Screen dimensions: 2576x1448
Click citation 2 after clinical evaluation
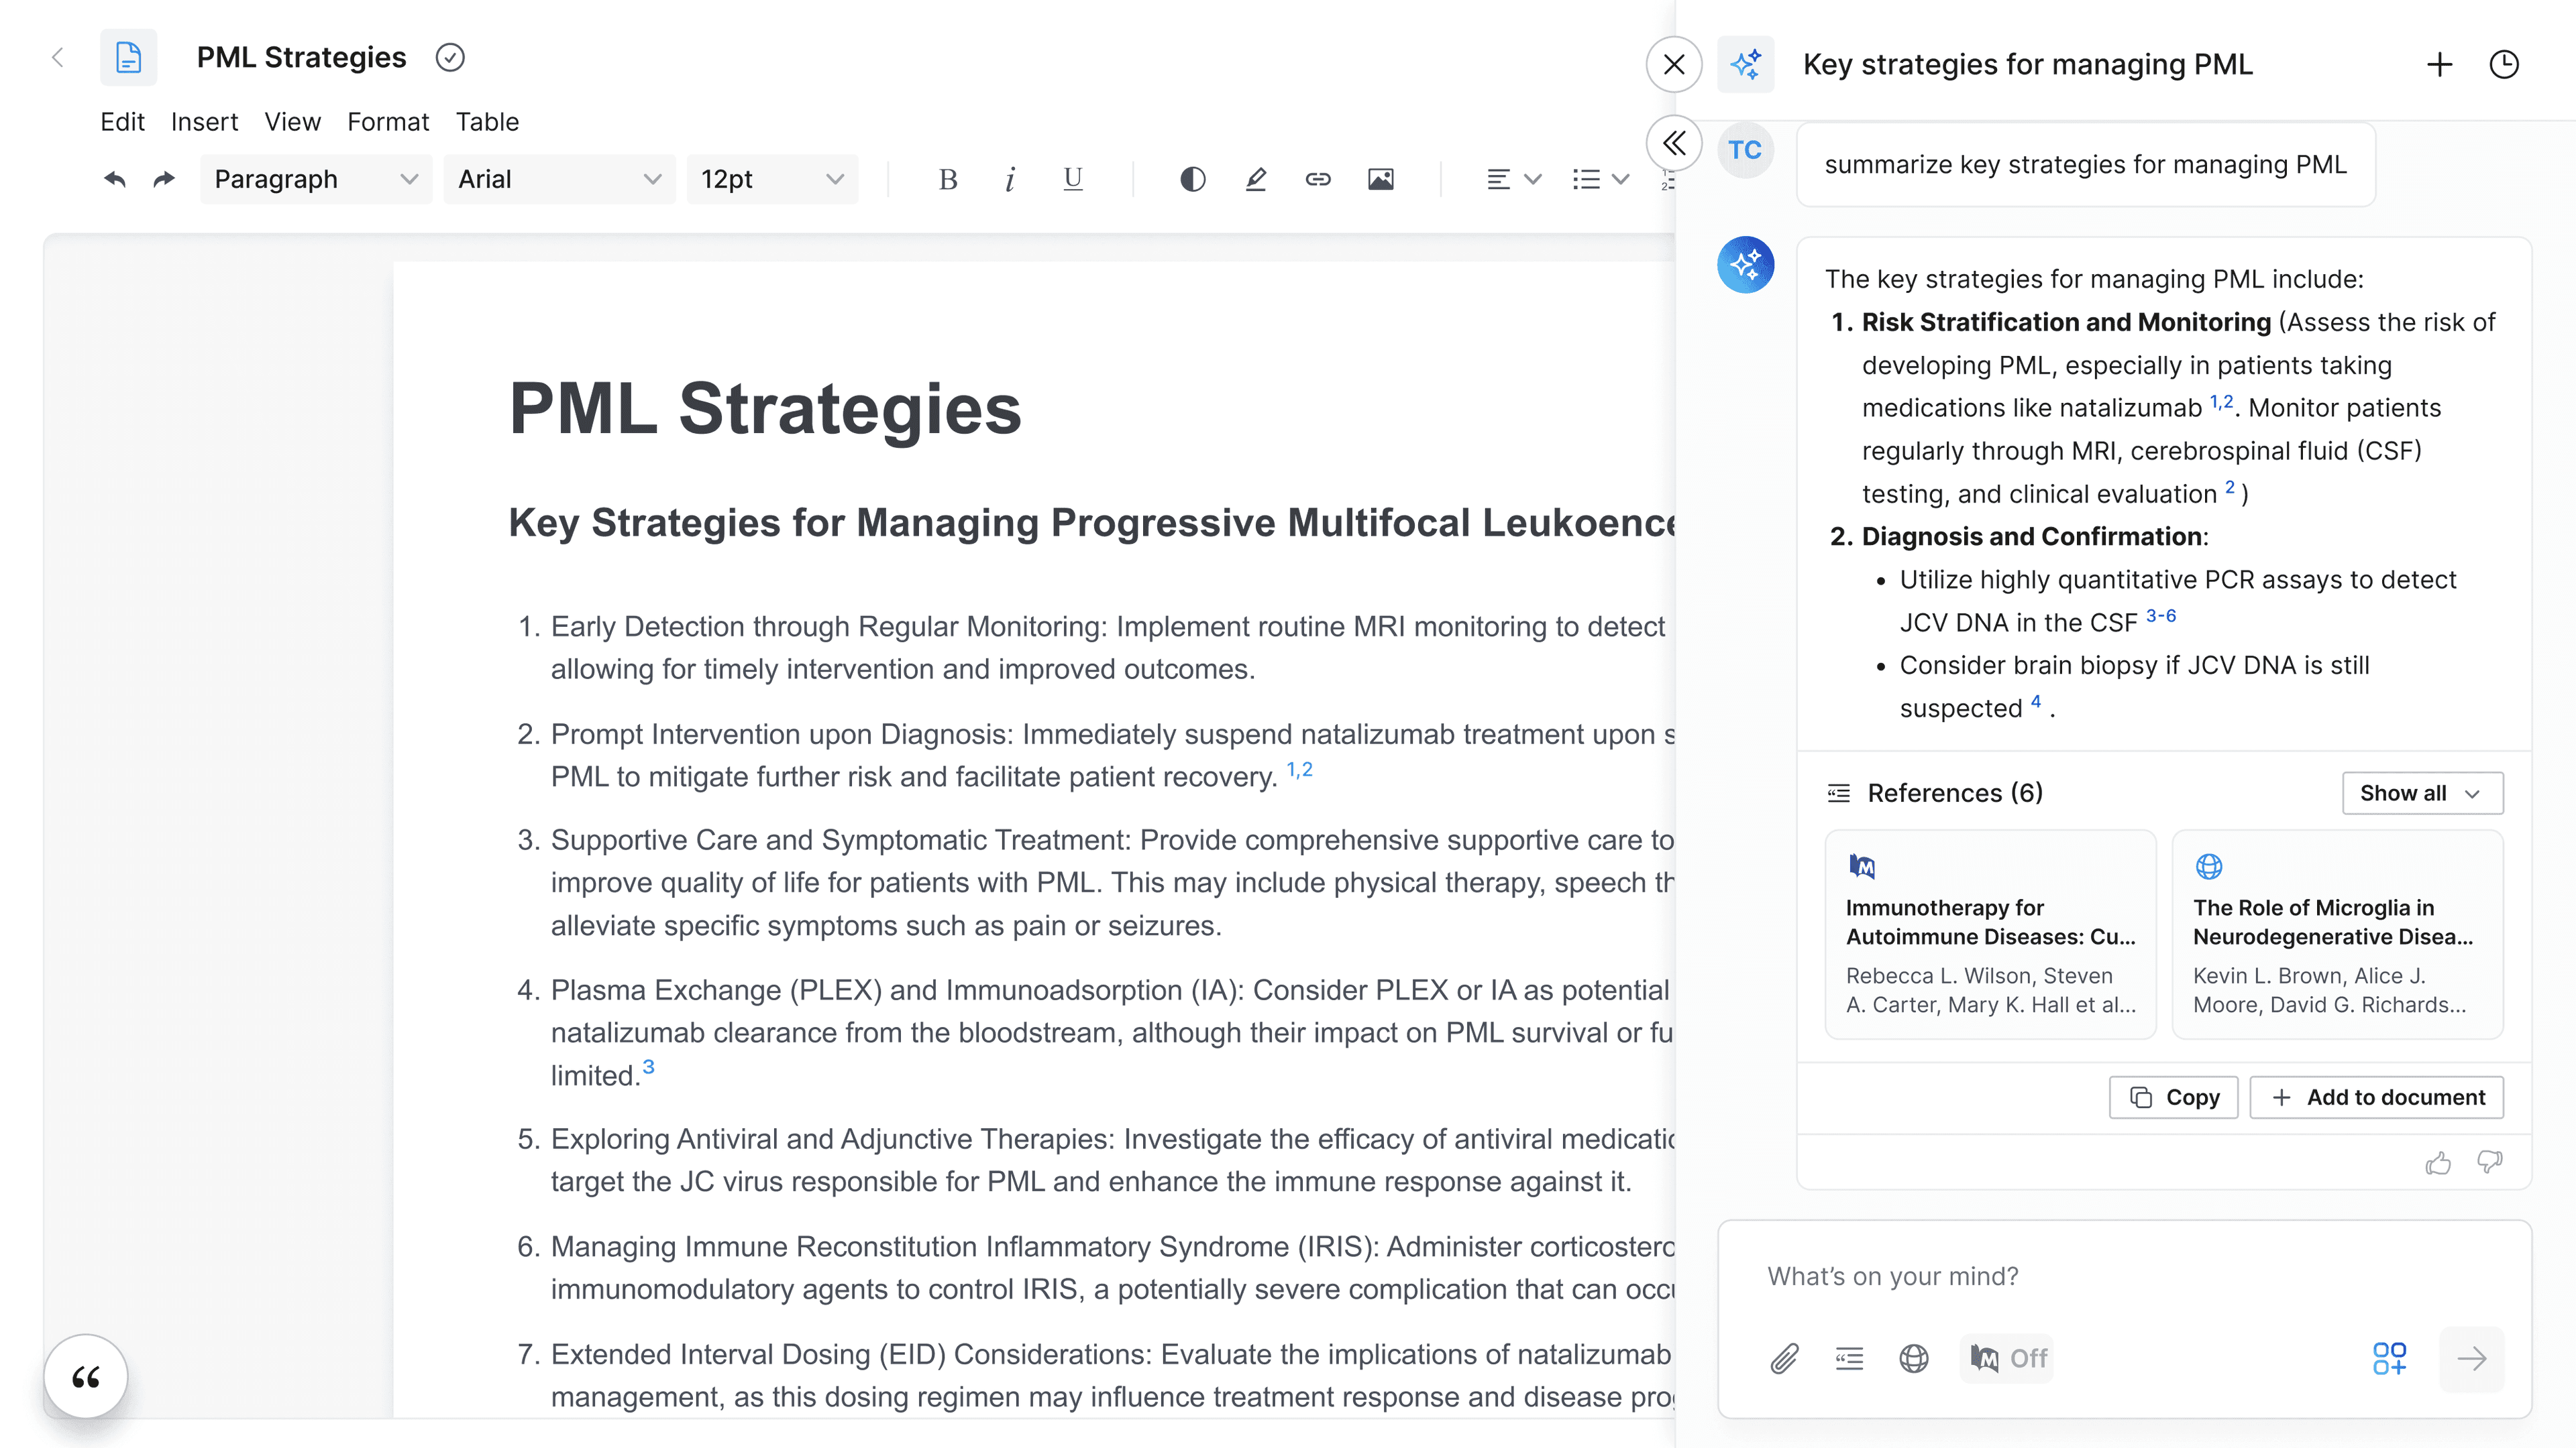pos(2230,487)
